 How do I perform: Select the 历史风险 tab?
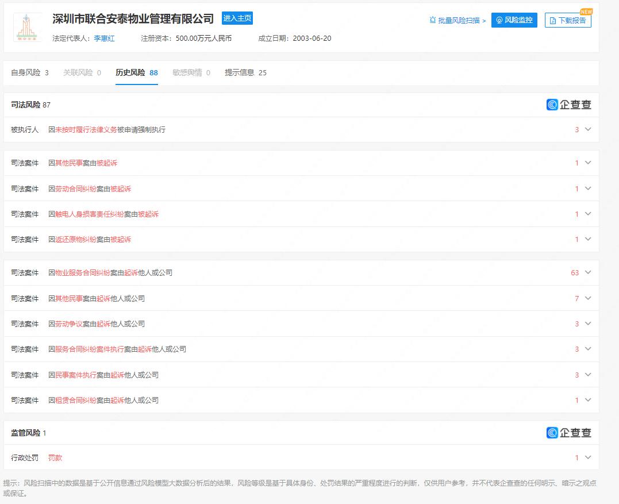tap(137, 72)
